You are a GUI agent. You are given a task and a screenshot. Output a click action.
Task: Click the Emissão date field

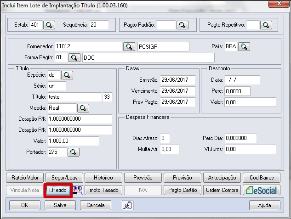[x=178, y=80]
